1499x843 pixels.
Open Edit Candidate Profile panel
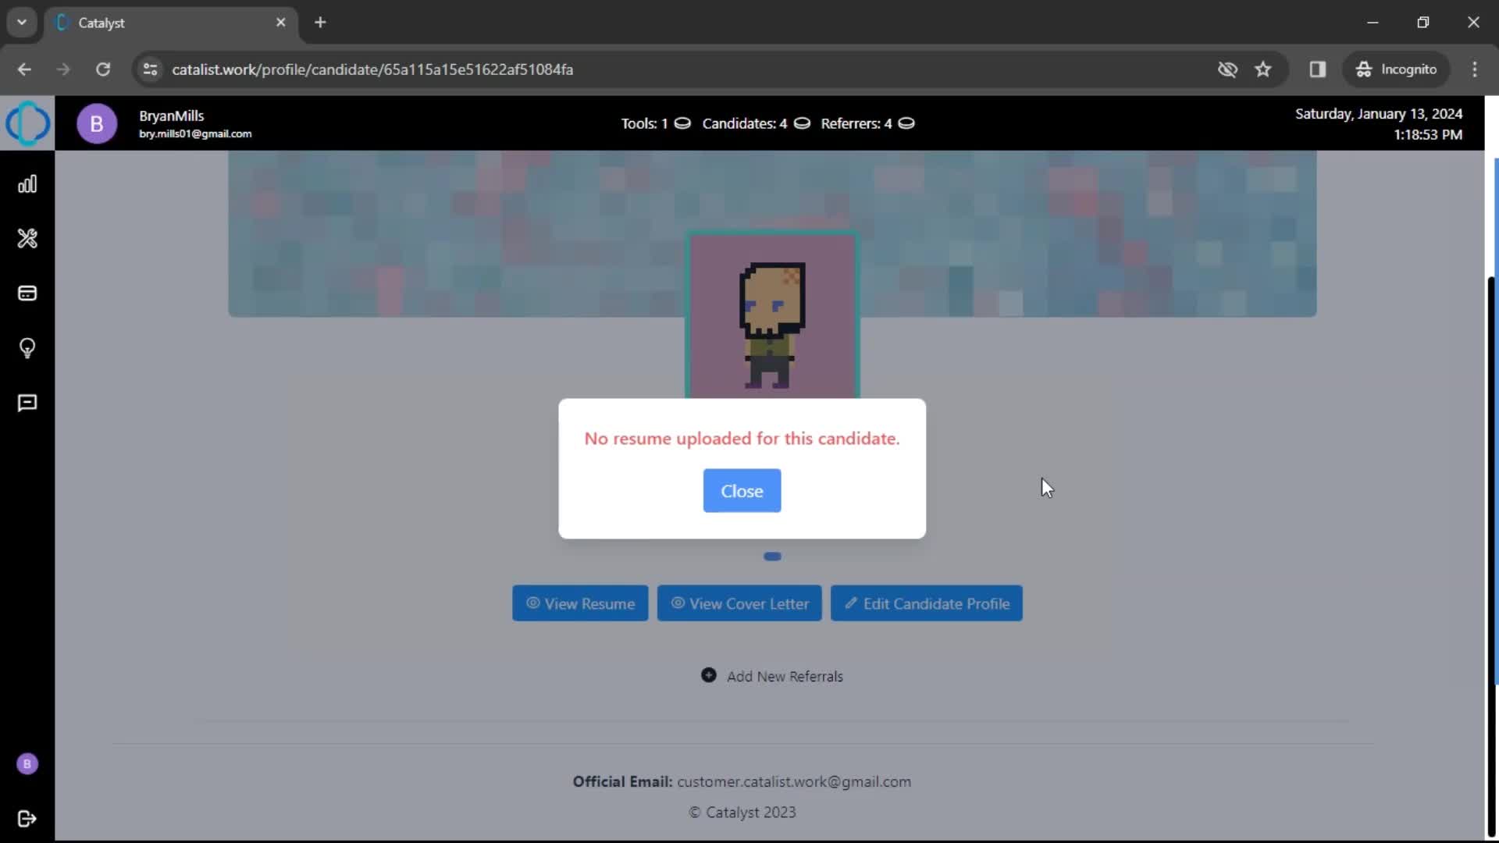[x=927, y=603]
